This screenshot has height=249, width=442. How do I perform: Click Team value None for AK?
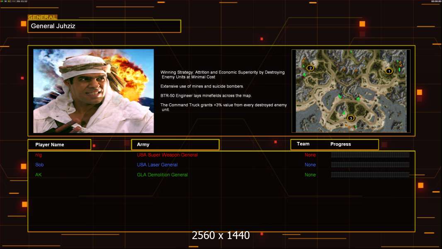click(310, 175)
